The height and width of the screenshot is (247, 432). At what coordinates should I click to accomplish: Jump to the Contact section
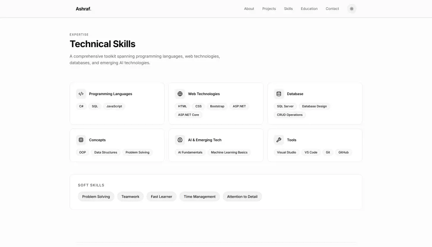coord(332,9)
